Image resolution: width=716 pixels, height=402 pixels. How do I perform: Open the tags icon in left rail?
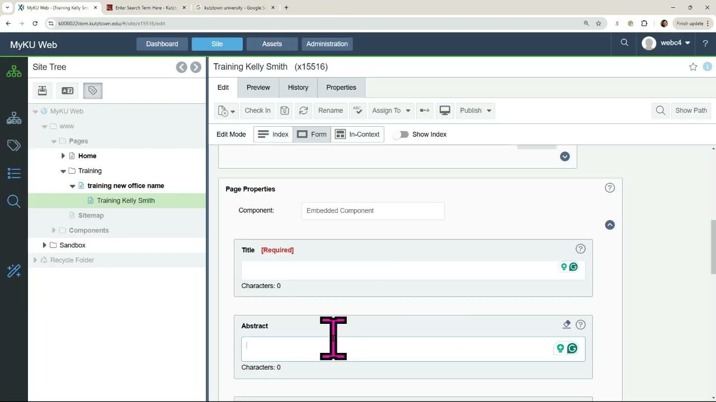click(x=14, y=146)
